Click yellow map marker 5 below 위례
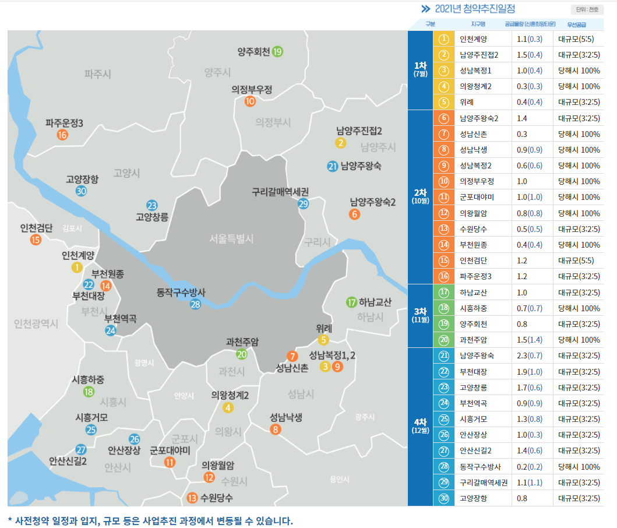This screenshot has width=617, height=528. tap(323, 340)
